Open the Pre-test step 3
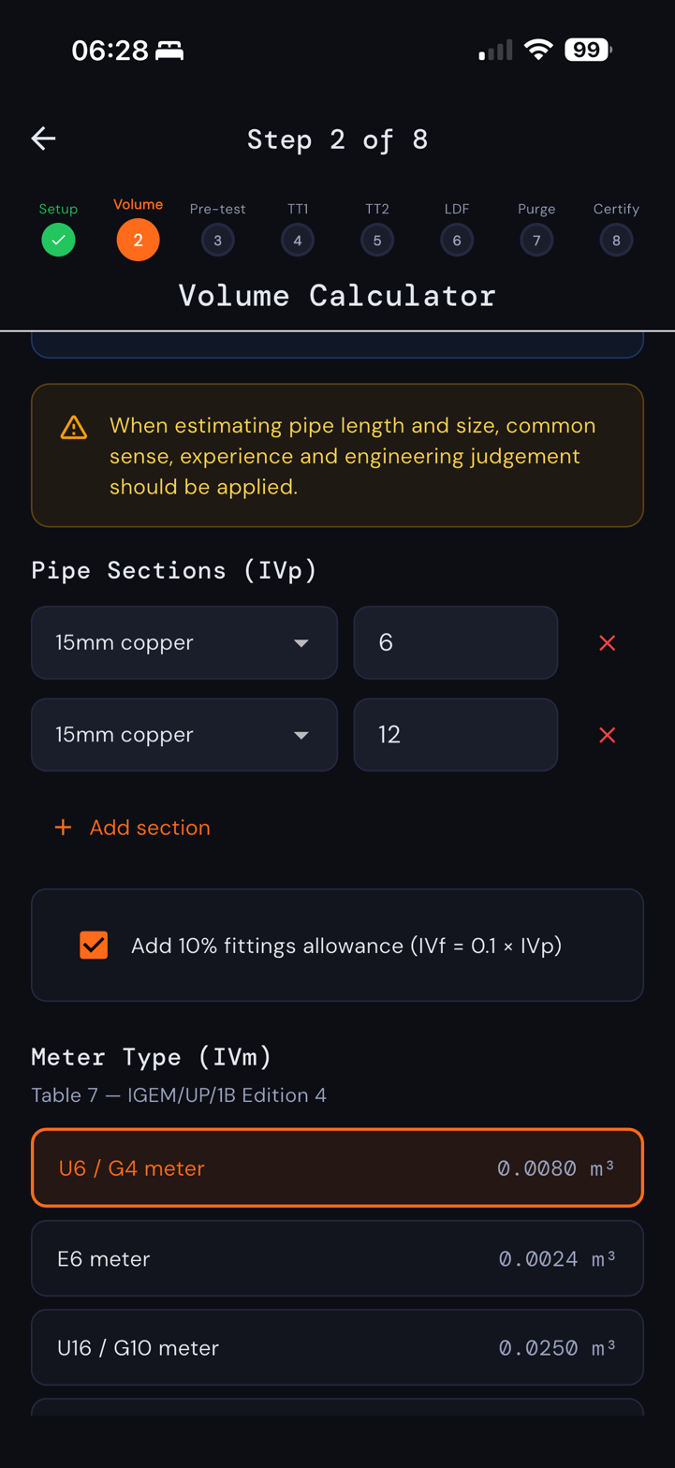 coord(217,240)
